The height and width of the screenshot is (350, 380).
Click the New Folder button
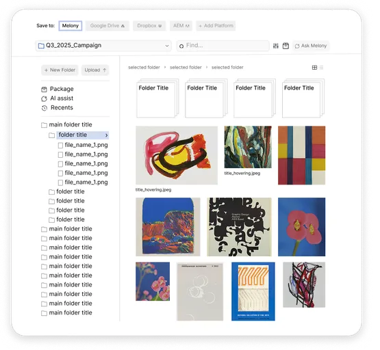click(x=60, y=70)
